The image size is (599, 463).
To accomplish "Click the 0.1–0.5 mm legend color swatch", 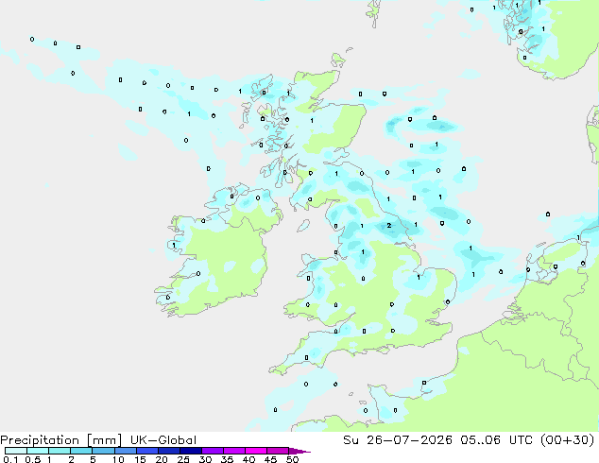I will [x=16, y=451].
